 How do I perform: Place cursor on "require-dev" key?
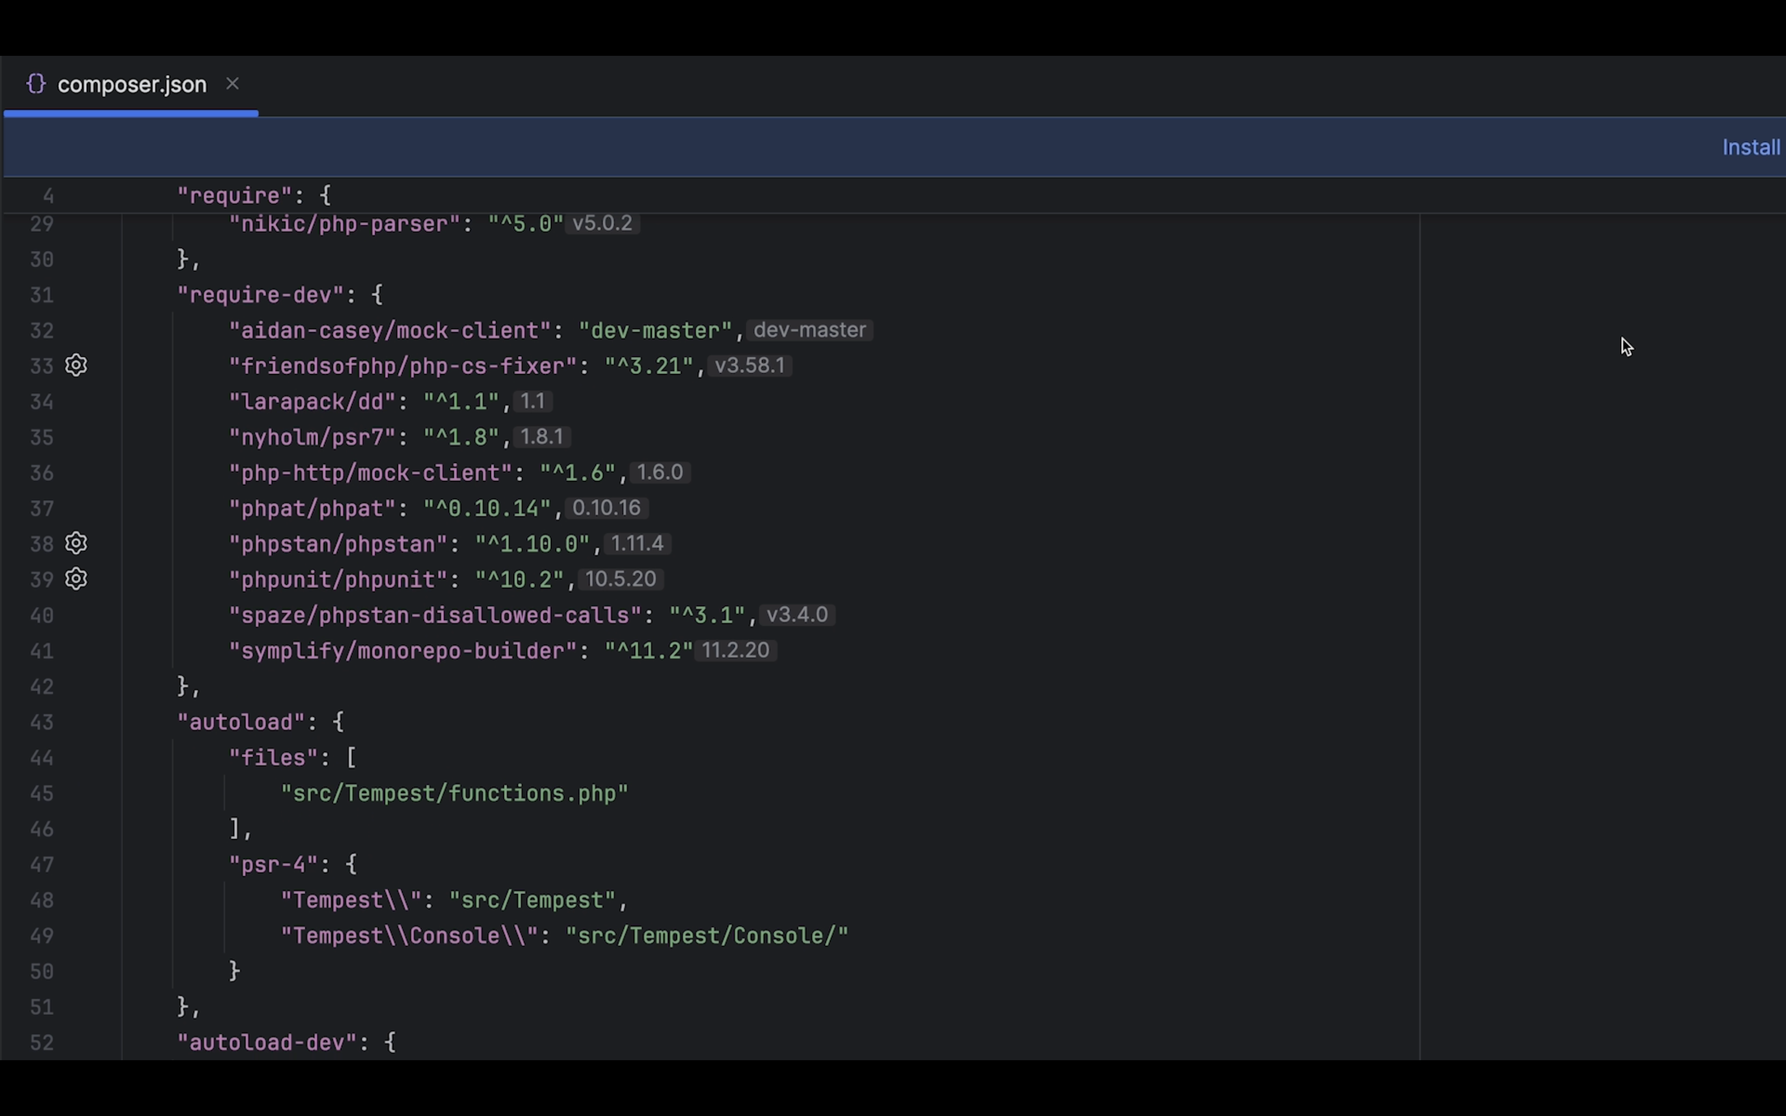260,295
